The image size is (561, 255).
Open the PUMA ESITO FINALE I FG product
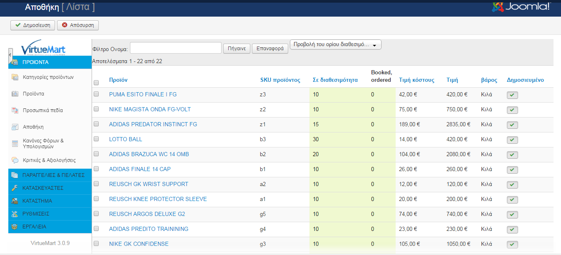[x=143, y=94]
